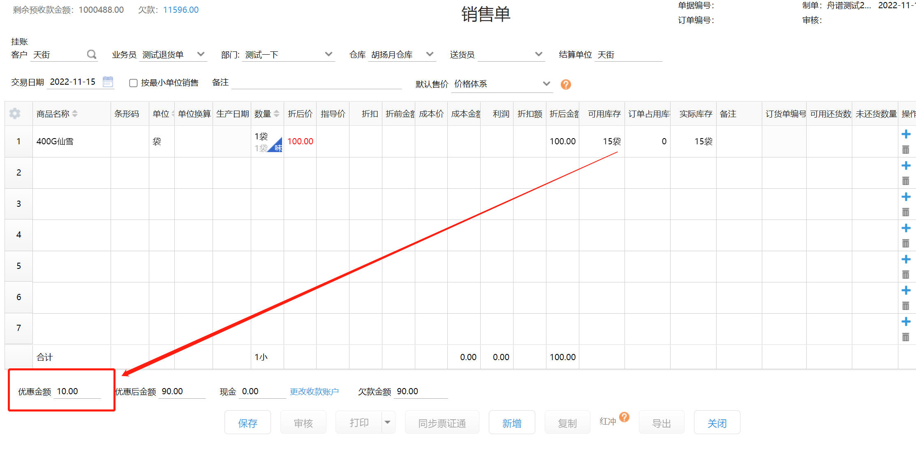This screenshot has width=916, height=460.
Task: Click the 红冲 button
Action: (x=608, y=421)
